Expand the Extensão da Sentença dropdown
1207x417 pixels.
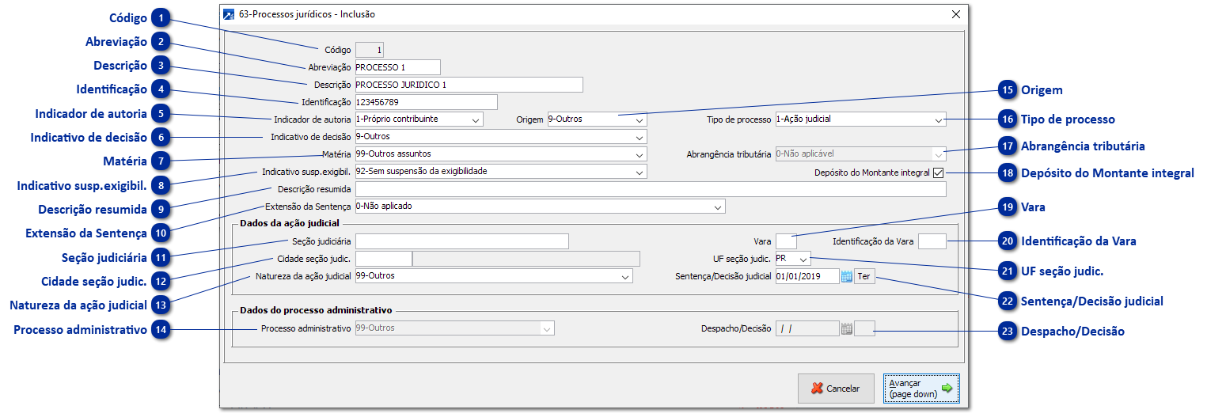click(x=717, y=207)
